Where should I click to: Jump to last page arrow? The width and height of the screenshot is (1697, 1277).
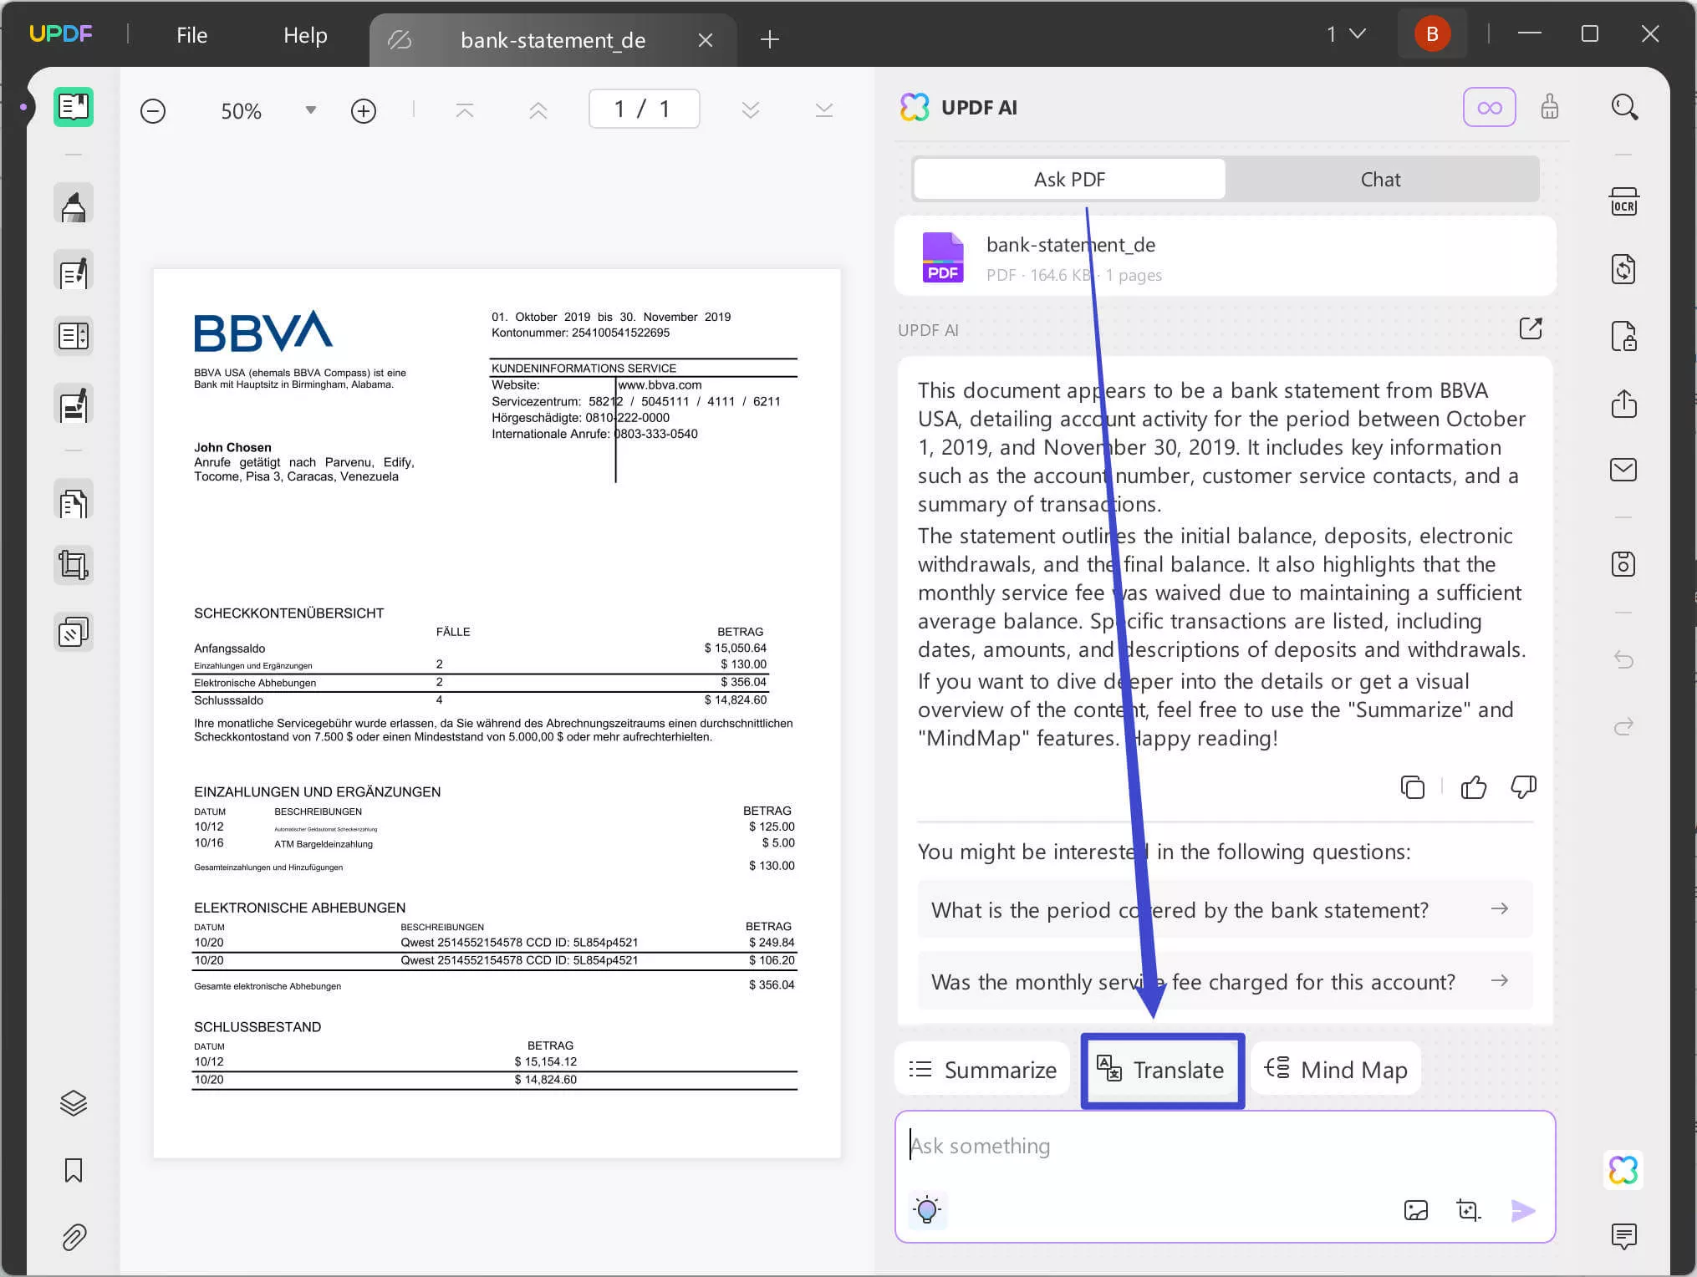(x=824, y=110)
